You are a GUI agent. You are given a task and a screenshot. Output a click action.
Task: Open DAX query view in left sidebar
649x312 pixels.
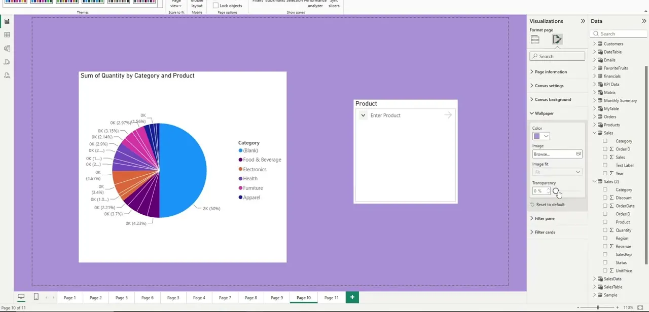pyautogui.click(x=7, y=62)
